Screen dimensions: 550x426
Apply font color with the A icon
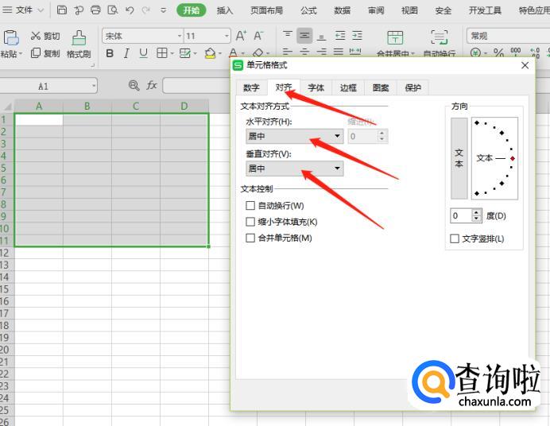click(233, 53)
